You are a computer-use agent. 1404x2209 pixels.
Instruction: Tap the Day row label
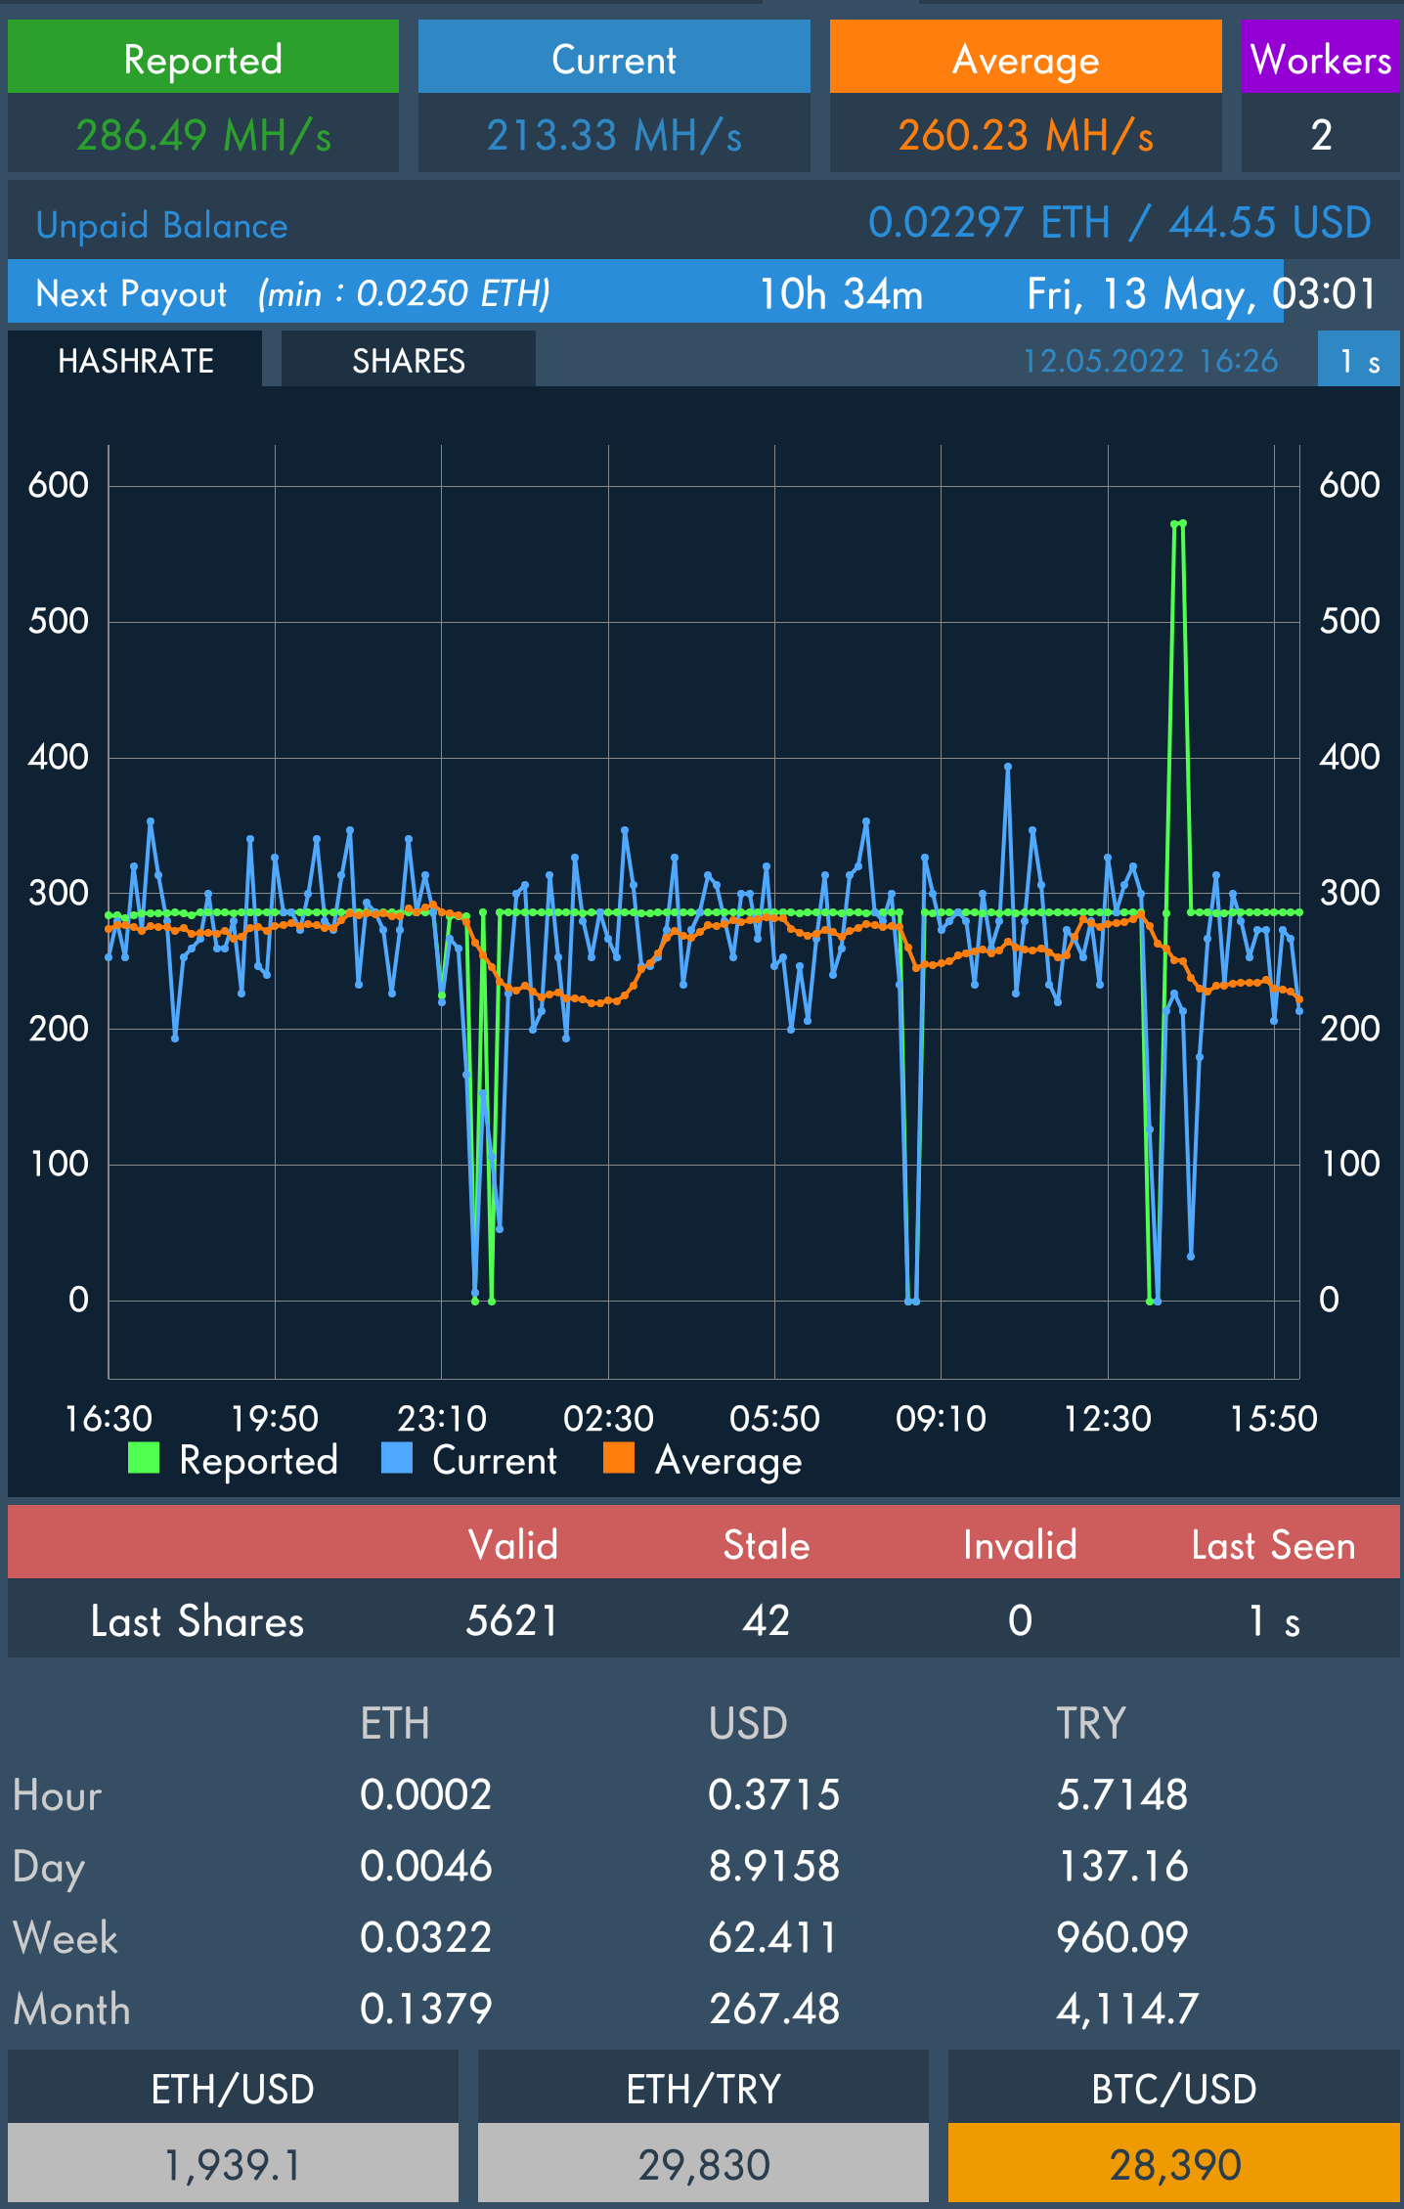click(x=49, y=1869)
